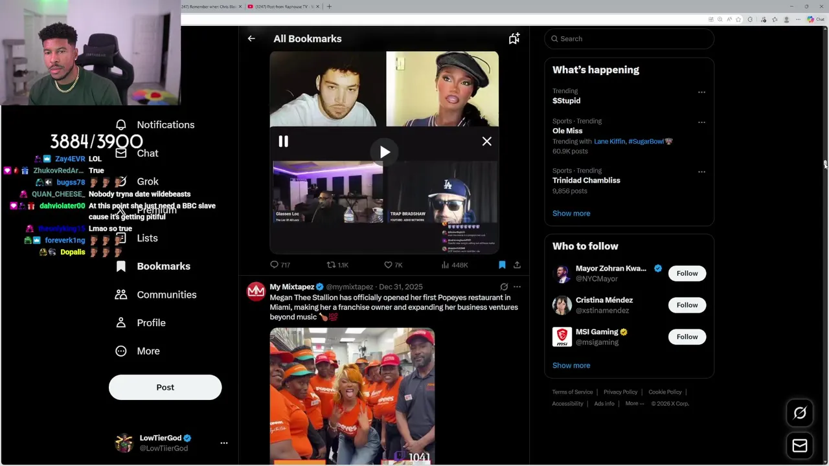Click the More circle-dots icon
This screenshot has width=829, height=466.
point(121,351)
